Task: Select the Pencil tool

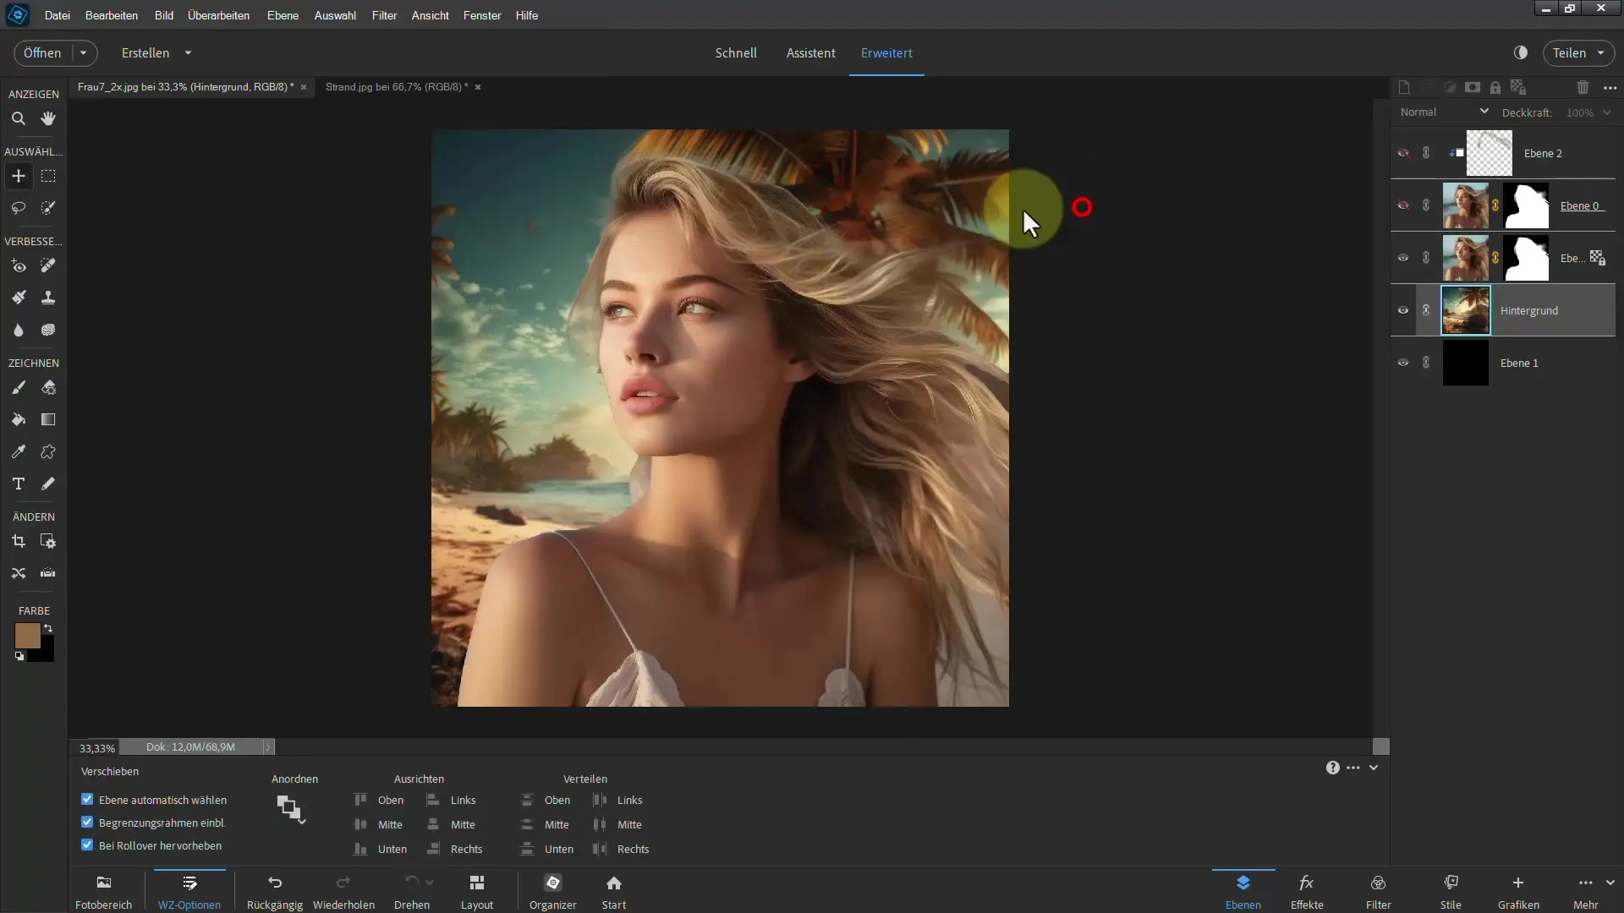Action: tap(48, 484)
